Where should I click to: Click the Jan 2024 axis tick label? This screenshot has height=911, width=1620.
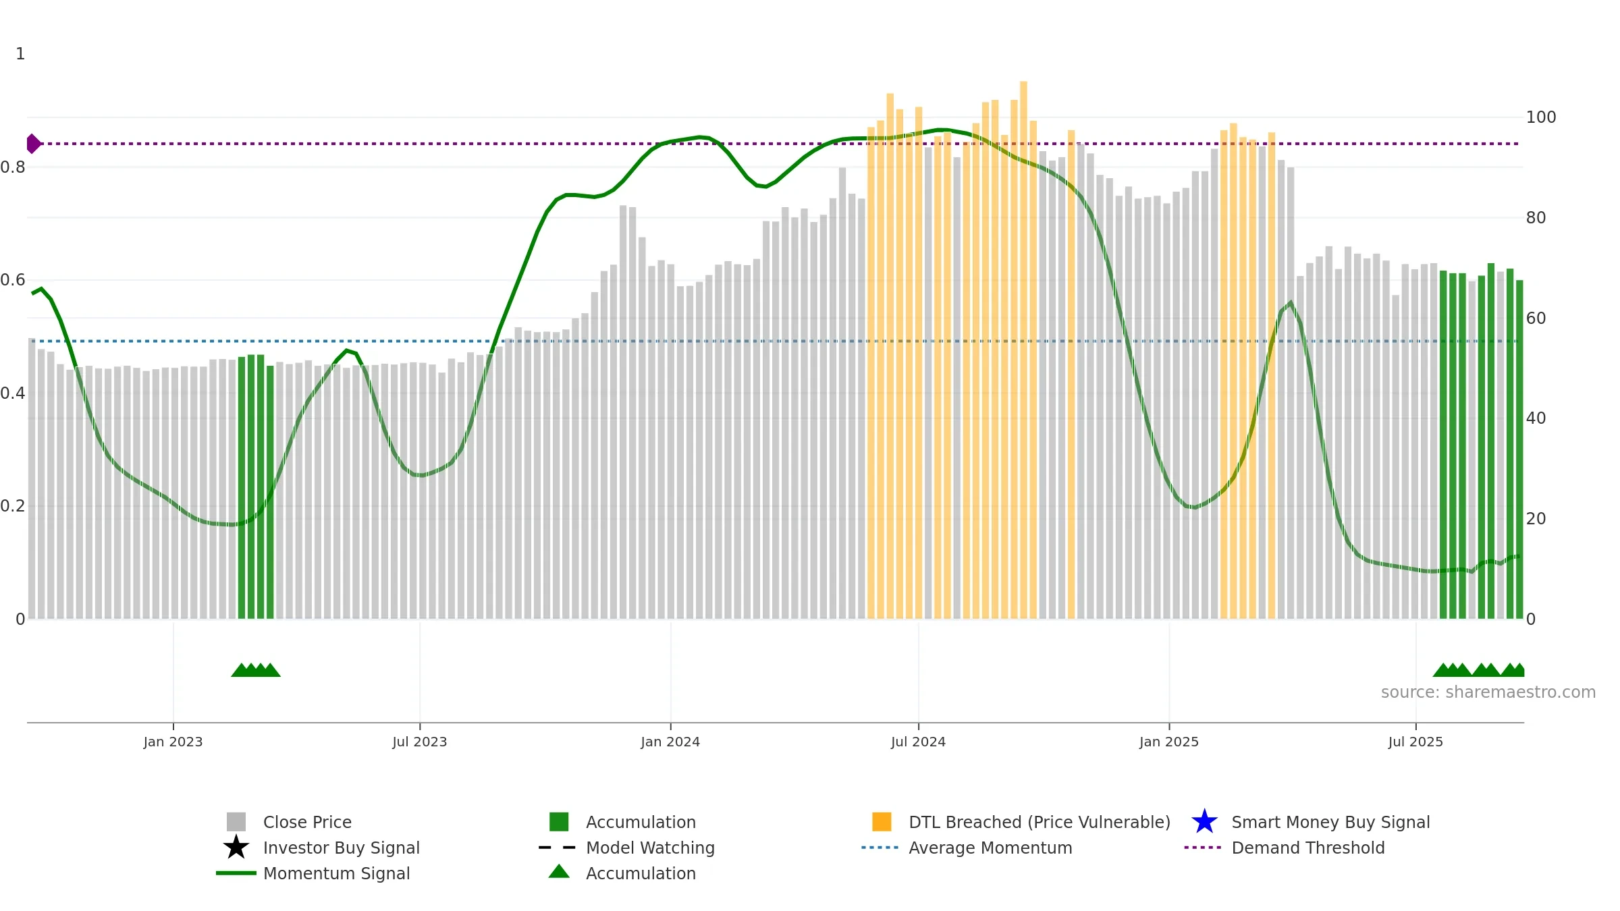click(670, 742)
